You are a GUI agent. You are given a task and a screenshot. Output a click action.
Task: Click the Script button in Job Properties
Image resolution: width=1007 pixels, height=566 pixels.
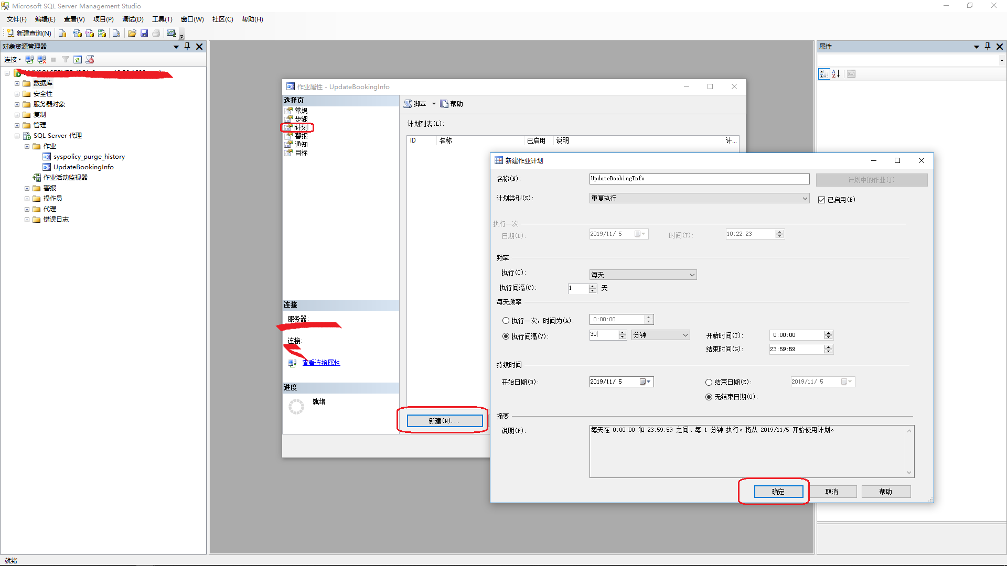(415, 104)
